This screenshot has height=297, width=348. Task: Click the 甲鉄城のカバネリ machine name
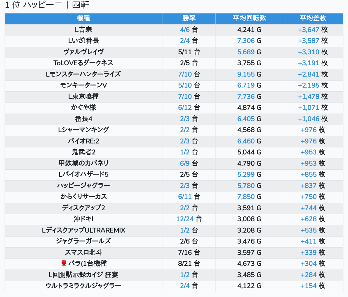click(x=83, y=163)
